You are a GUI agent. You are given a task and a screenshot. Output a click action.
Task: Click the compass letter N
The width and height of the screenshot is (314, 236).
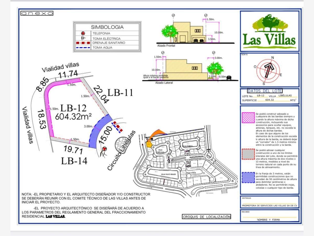tap(272, 58)
